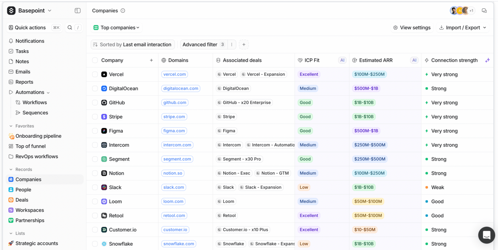Open the support chat bubble button
This screenshot has height=250, width=498.
(x=486, y=235)
